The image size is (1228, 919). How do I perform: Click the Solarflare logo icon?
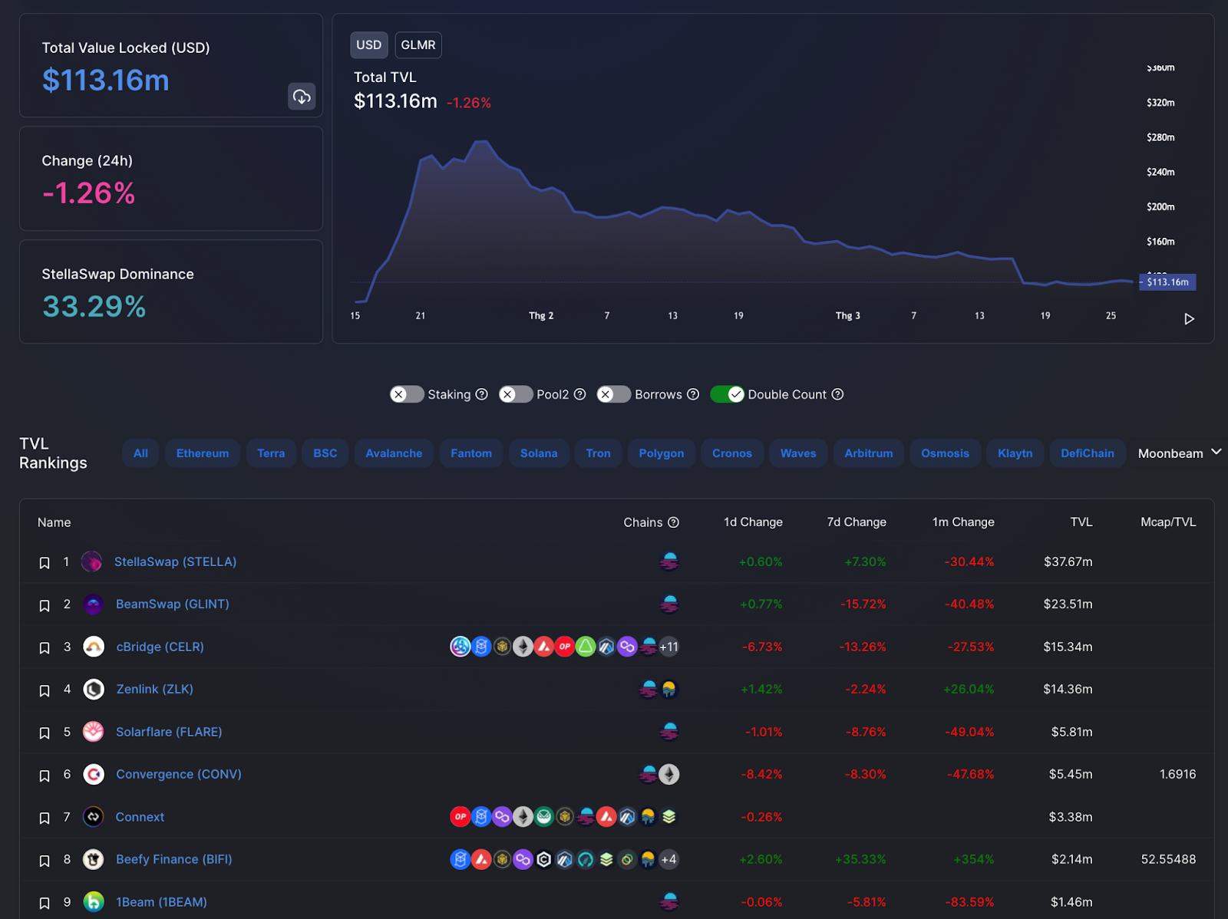(x=94, y=732)
